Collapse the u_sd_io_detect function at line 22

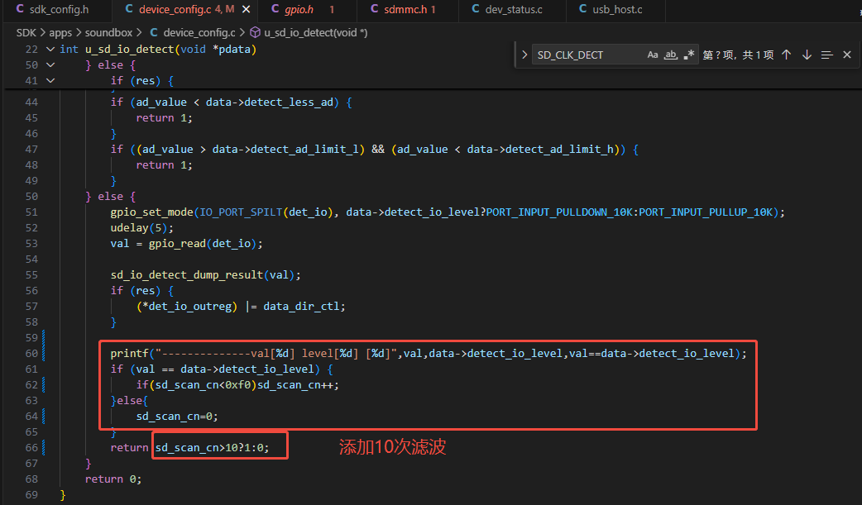50,50
